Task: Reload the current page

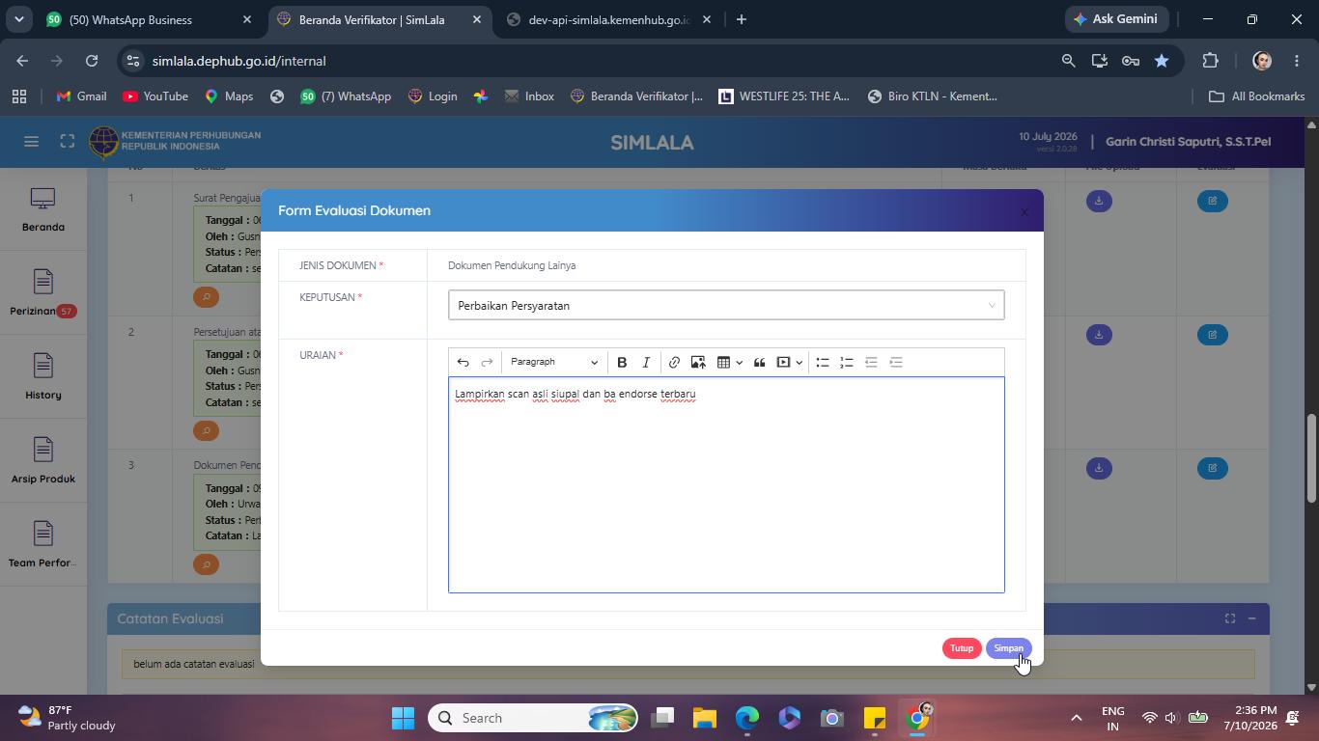Action: (92, 61)
